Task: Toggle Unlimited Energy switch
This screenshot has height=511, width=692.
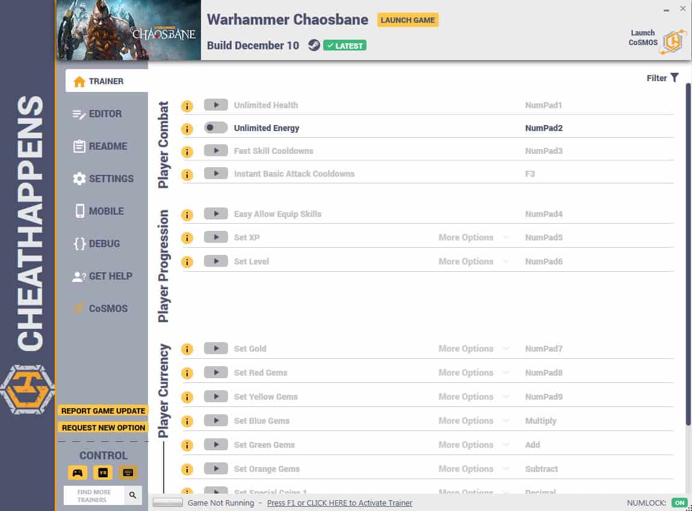Action: click(216, 128)
